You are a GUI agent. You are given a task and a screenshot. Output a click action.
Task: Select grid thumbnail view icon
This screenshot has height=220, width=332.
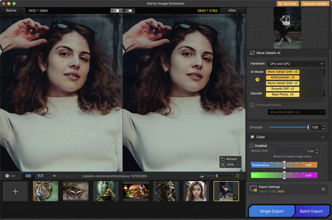pyautogui.click(x=28, y=176)
